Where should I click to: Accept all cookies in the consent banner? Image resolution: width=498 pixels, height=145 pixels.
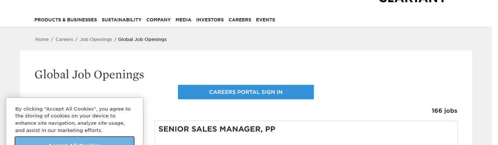74,142
